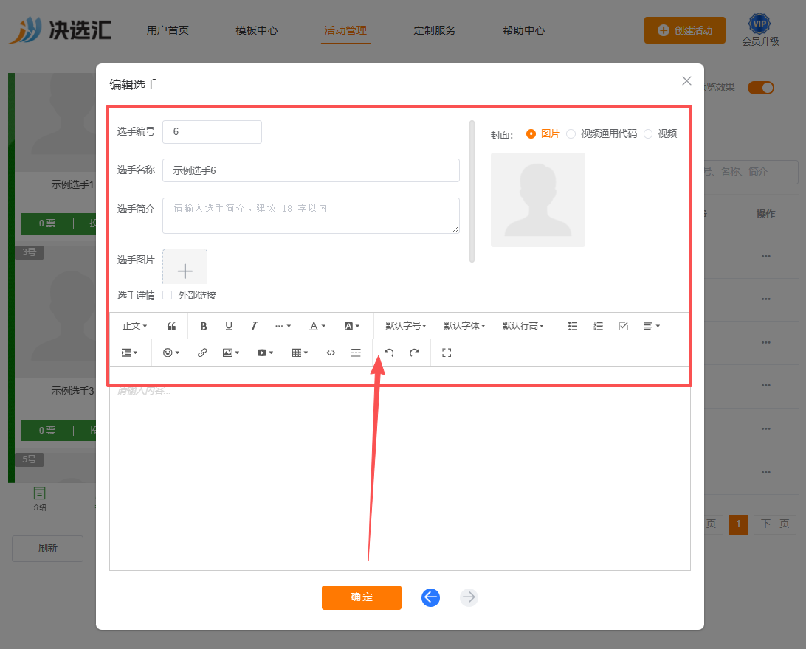Add a contestant image with plus box
The height and width of the screenshot is (649, 806).
[185, 267]
